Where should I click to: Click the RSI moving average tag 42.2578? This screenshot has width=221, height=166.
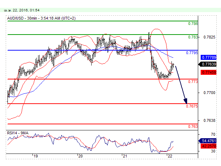(209, 146)
